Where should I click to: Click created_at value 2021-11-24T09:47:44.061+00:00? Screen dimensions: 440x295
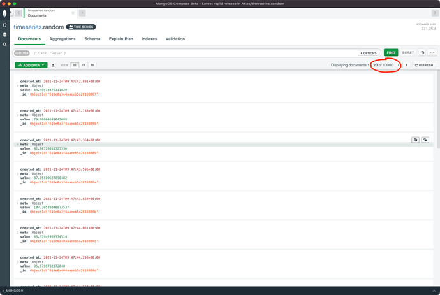coord(72,228)
